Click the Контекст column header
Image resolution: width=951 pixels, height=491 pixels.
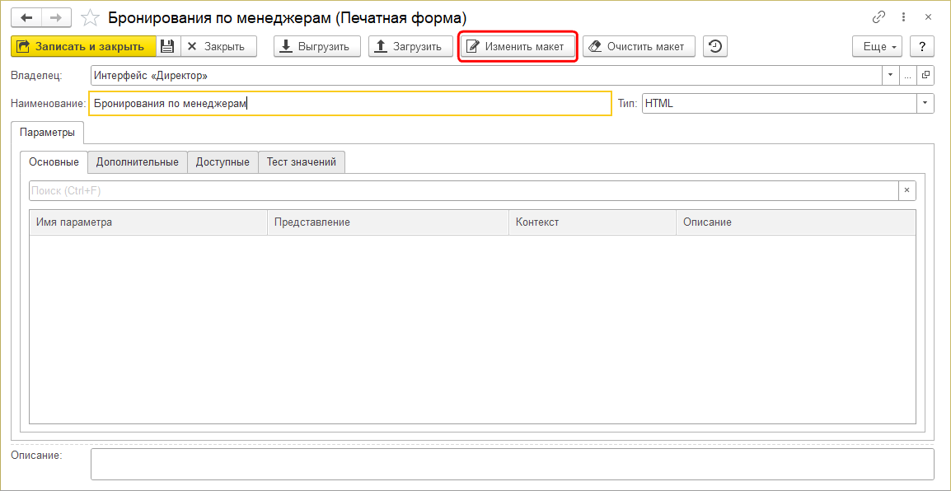click(x=593, y=222)
